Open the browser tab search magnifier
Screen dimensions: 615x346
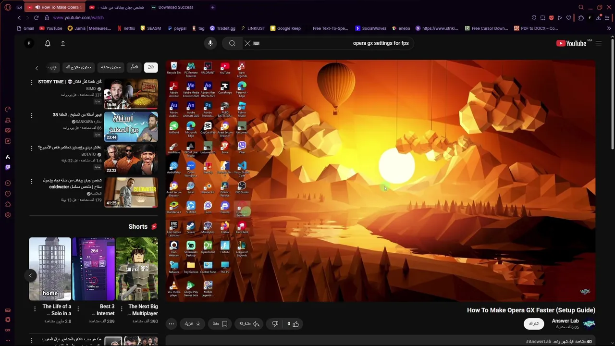[581, 7]
